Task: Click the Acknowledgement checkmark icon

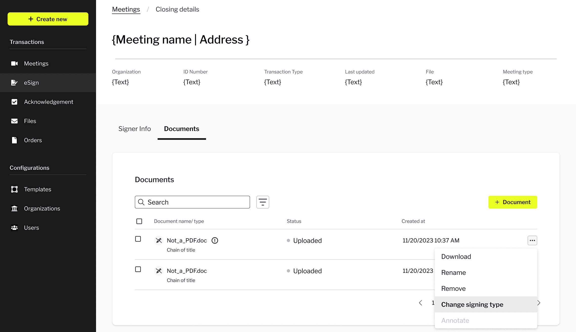Action: (x=14, y=102)
